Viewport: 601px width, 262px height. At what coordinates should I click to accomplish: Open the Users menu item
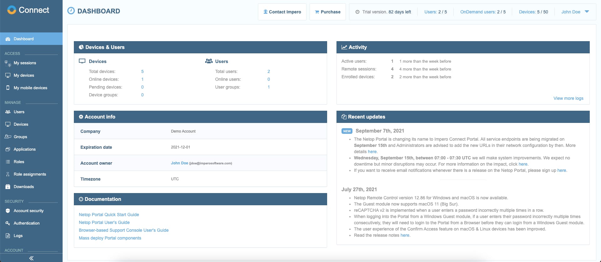(31, 112)
